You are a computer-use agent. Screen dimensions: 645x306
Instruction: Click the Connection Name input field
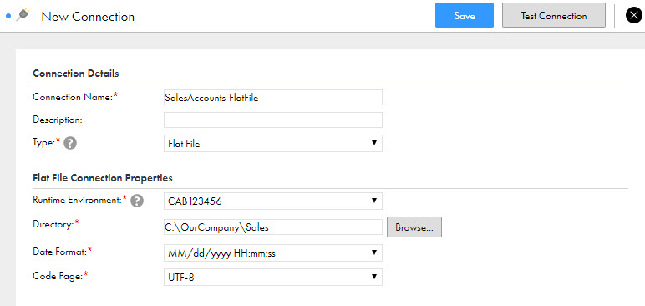click(x=273, y=98)
